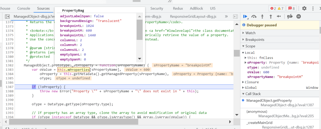Open DevTools settings gear
The width and height of the screenshot is (321, 129).
pyautogui.click(x=304, y=8)
